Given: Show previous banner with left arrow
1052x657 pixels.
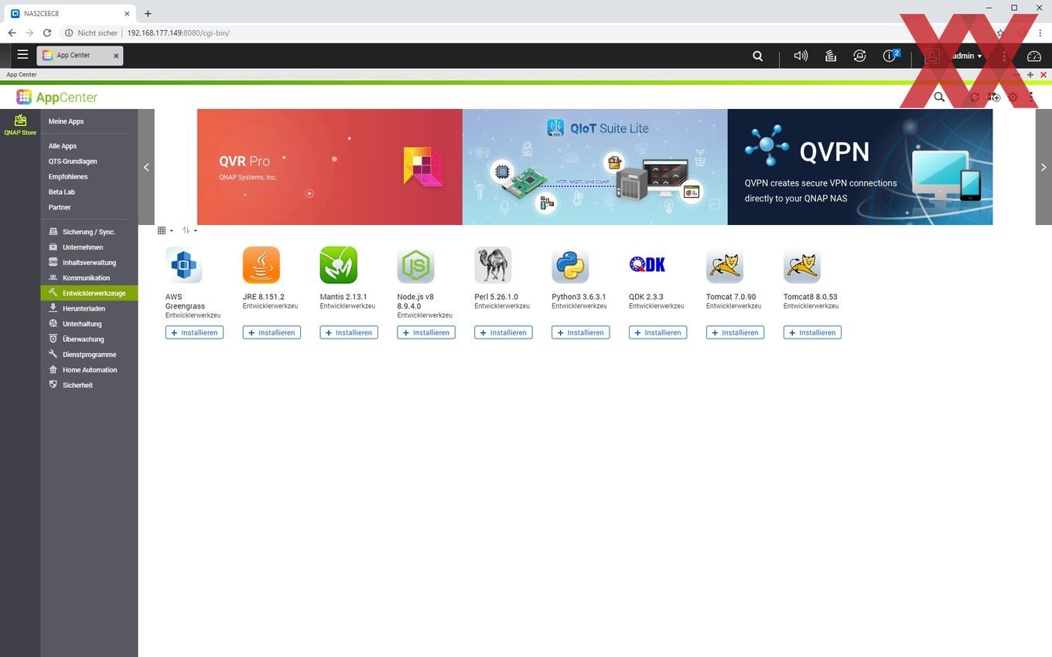Looking at the screenshot, I should click(146, 167).
